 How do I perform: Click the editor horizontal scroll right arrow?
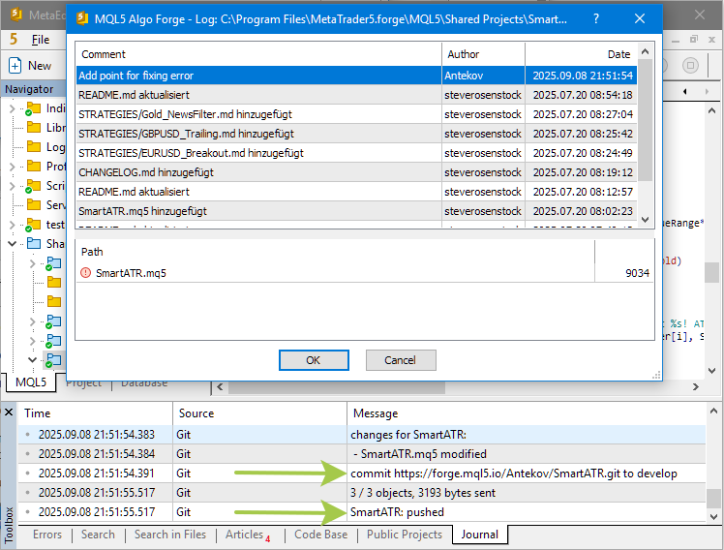pos(696,387)
